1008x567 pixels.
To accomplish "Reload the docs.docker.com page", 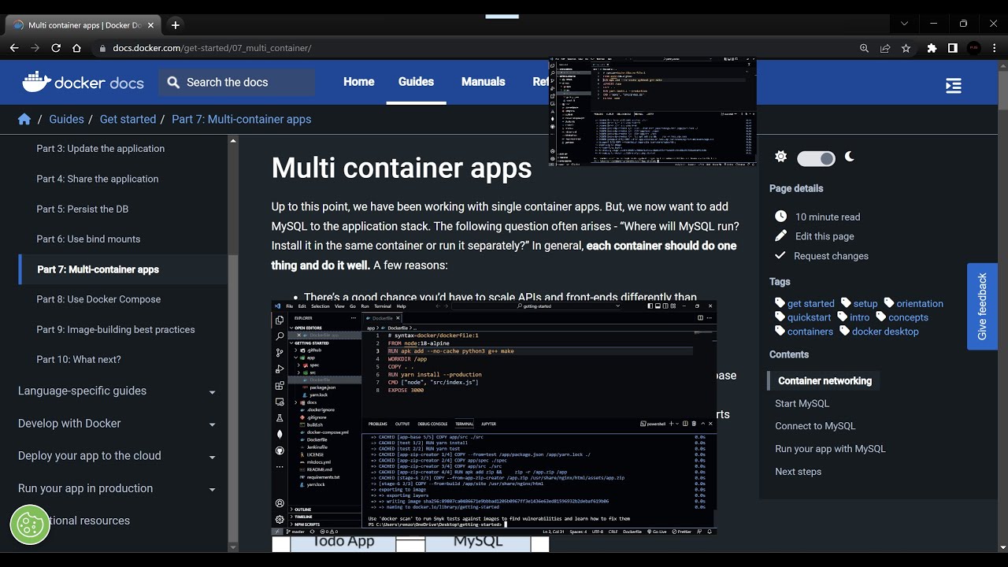I will (x=56, y=48).
